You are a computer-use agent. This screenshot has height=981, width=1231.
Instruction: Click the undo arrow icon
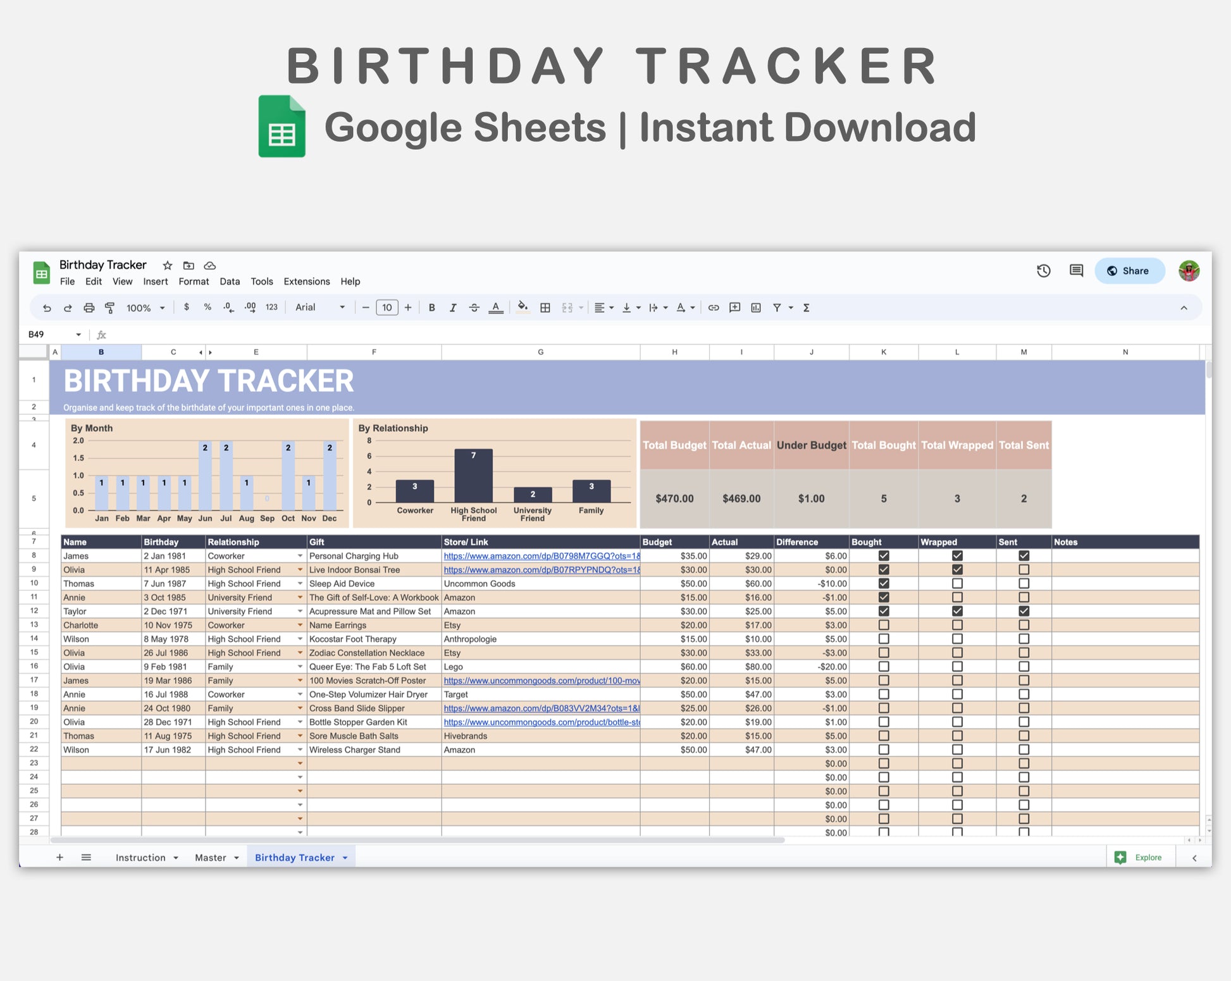tap(47, 308)
